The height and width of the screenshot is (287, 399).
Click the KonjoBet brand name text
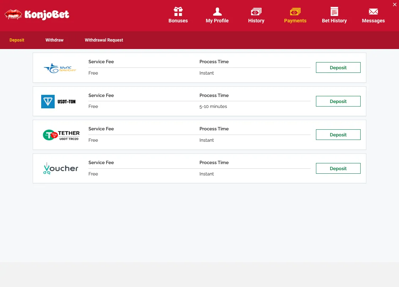47,15
